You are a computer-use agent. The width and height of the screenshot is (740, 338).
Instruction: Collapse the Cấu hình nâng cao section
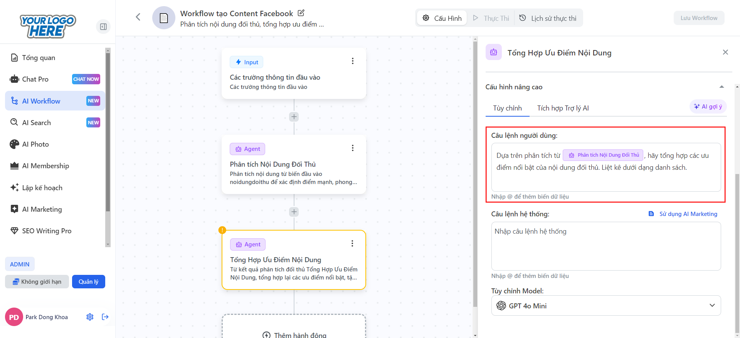[721, 87]
